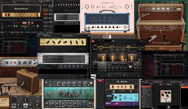Image resolution: width=188 pixels, height=109 pixels.
Task: Flip the black standby switch on AmpliTube head
Action: click(9, 15)
